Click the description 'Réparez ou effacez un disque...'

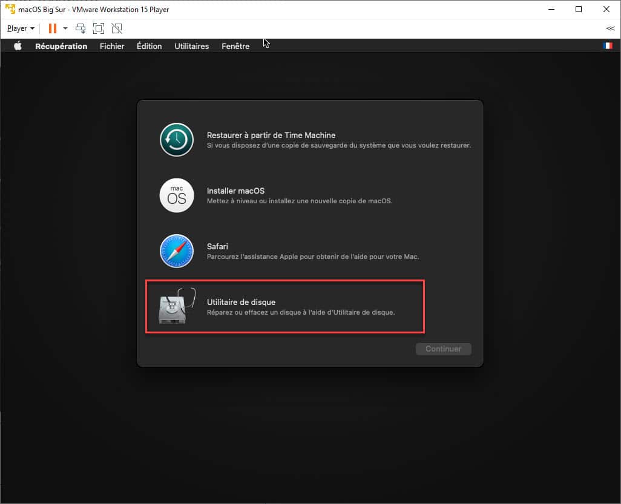click(301, 312)
